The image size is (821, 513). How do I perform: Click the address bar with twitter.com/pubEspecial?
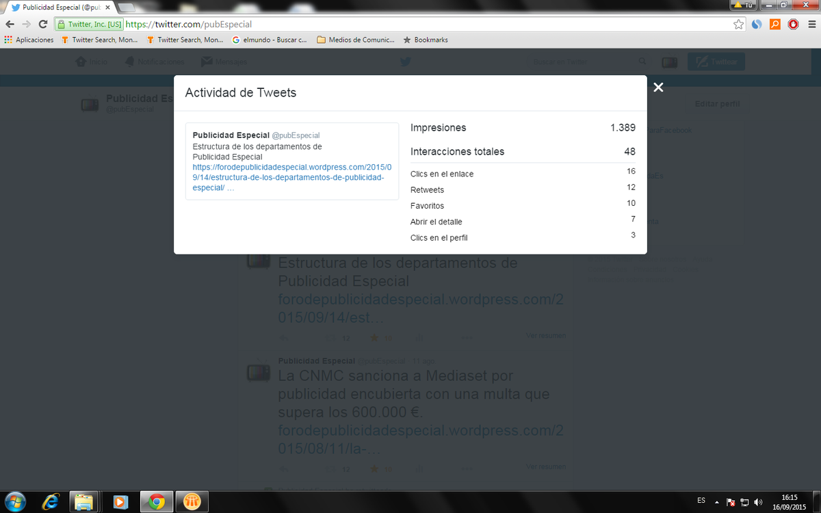(x=424, y=24)
